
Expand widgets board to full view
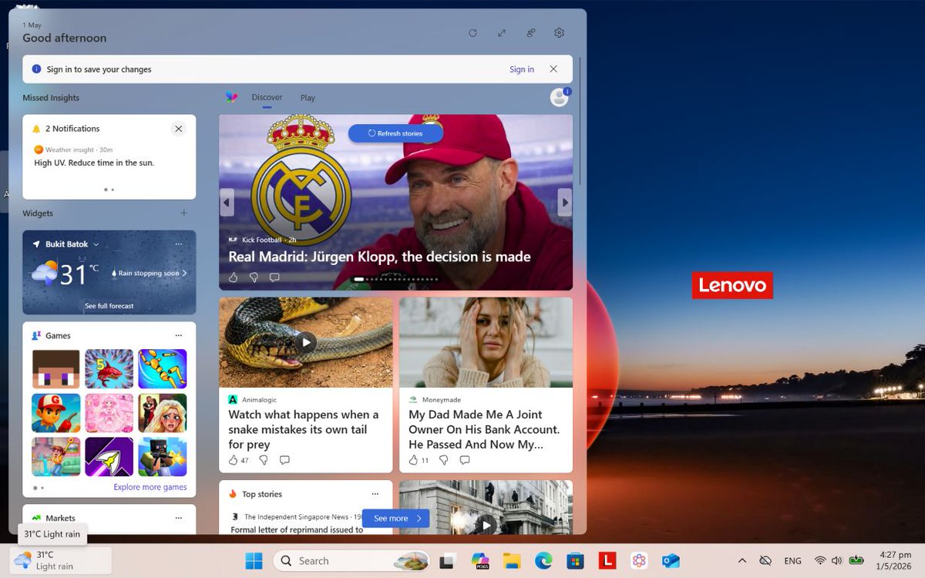(502, 33)
